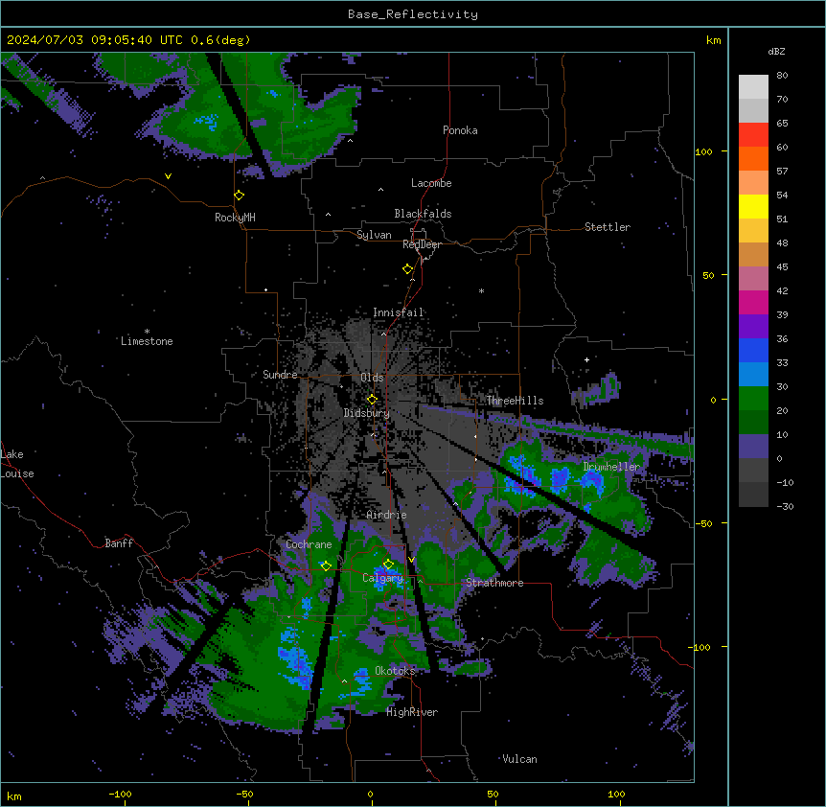This screenshot has width=826, height=807.
Task: Select the Innisfail label
Action: click(398, 312)
